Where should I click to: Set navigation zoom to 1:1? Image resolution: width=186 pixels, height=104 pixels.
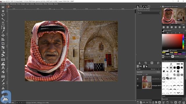tap(172, 27)
